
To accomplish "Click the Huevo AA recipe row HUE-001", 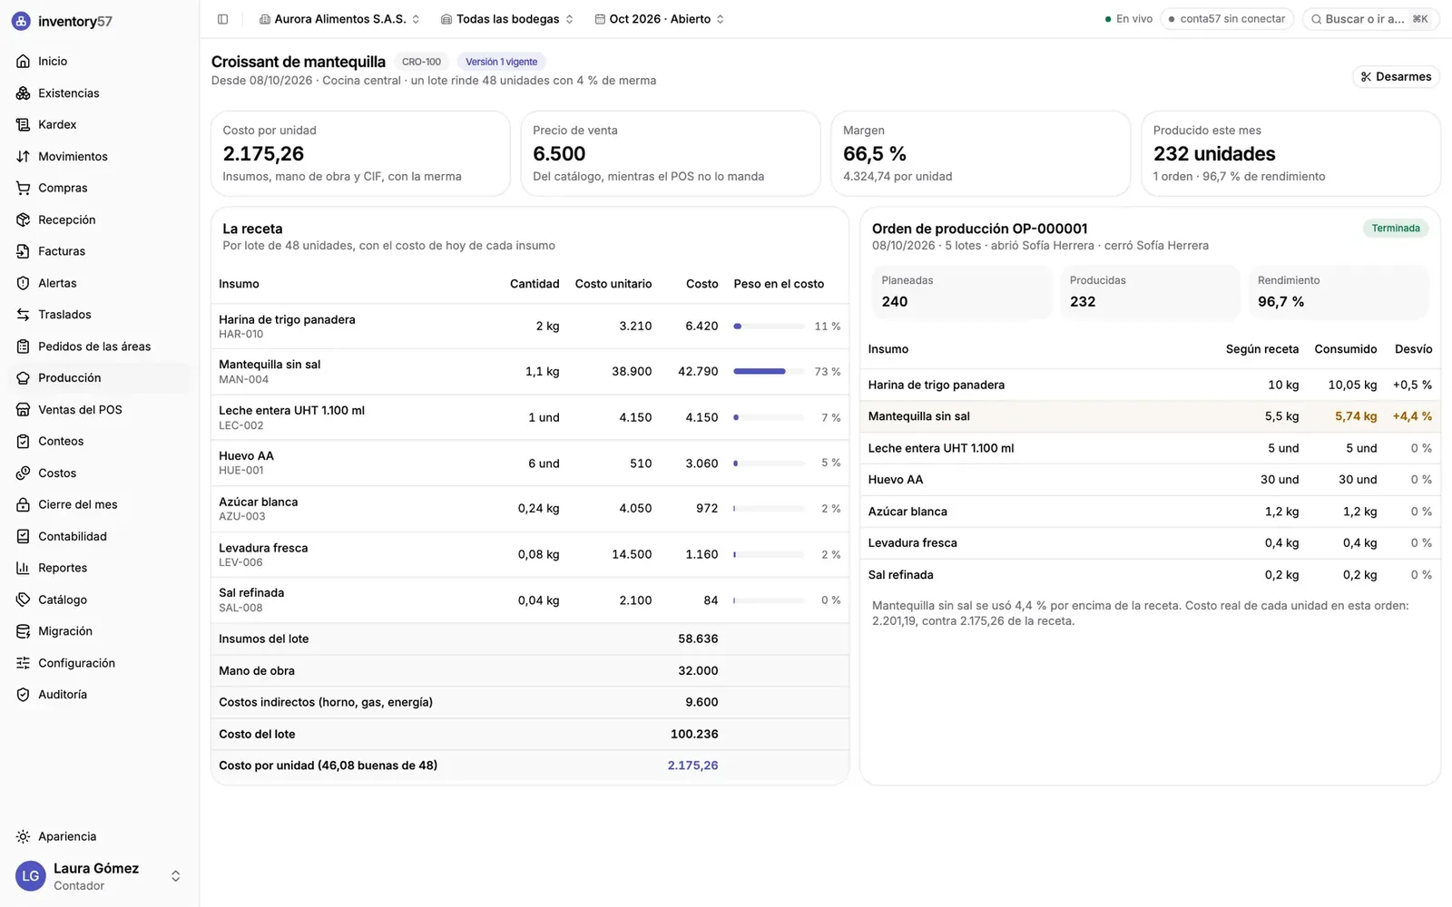I will 530,463.
